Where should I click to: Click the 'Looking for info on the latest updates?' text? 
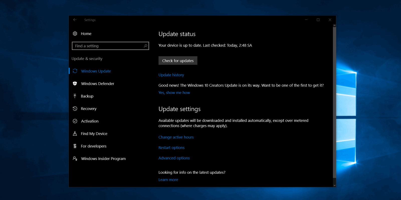[x=192, y=172]
